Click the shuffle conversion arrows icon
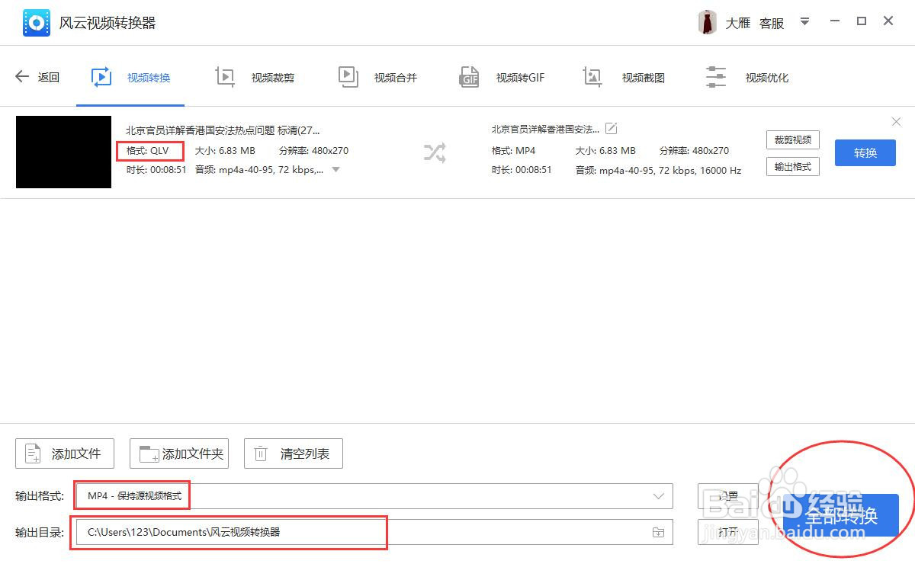Image resolution: width=915 pixels, height=564 pixels. pos(435,153)
